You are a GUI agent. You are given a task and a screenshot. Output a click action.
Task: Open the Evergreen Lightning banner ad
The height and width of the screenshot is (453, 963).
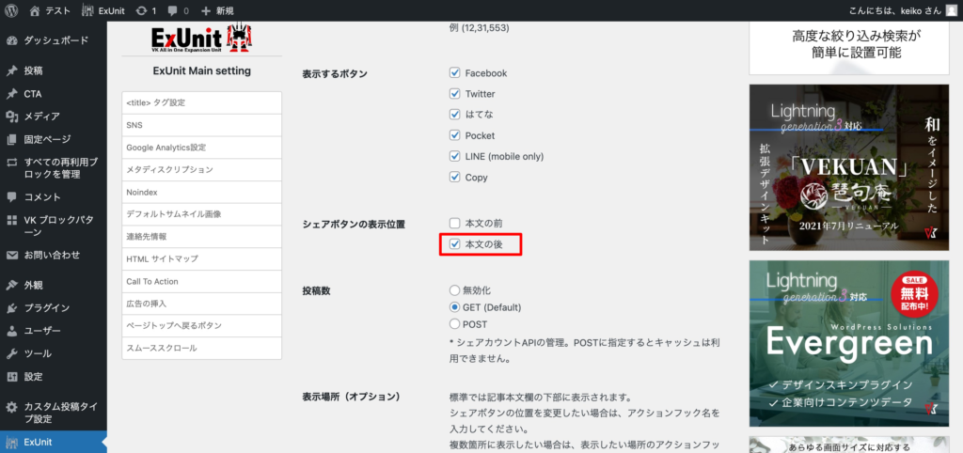(849, 343)
